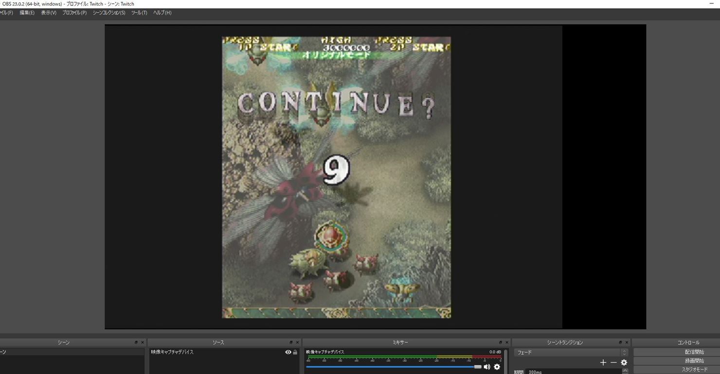Float the ミキサー dock panel
The width and height of the screenshot is (720, 374).
tap(500, 342)
